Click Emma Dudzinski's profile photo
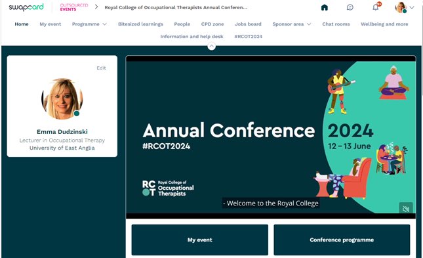Image resolution: width=423 pixels, height=258 pixels. pos(62,99)
